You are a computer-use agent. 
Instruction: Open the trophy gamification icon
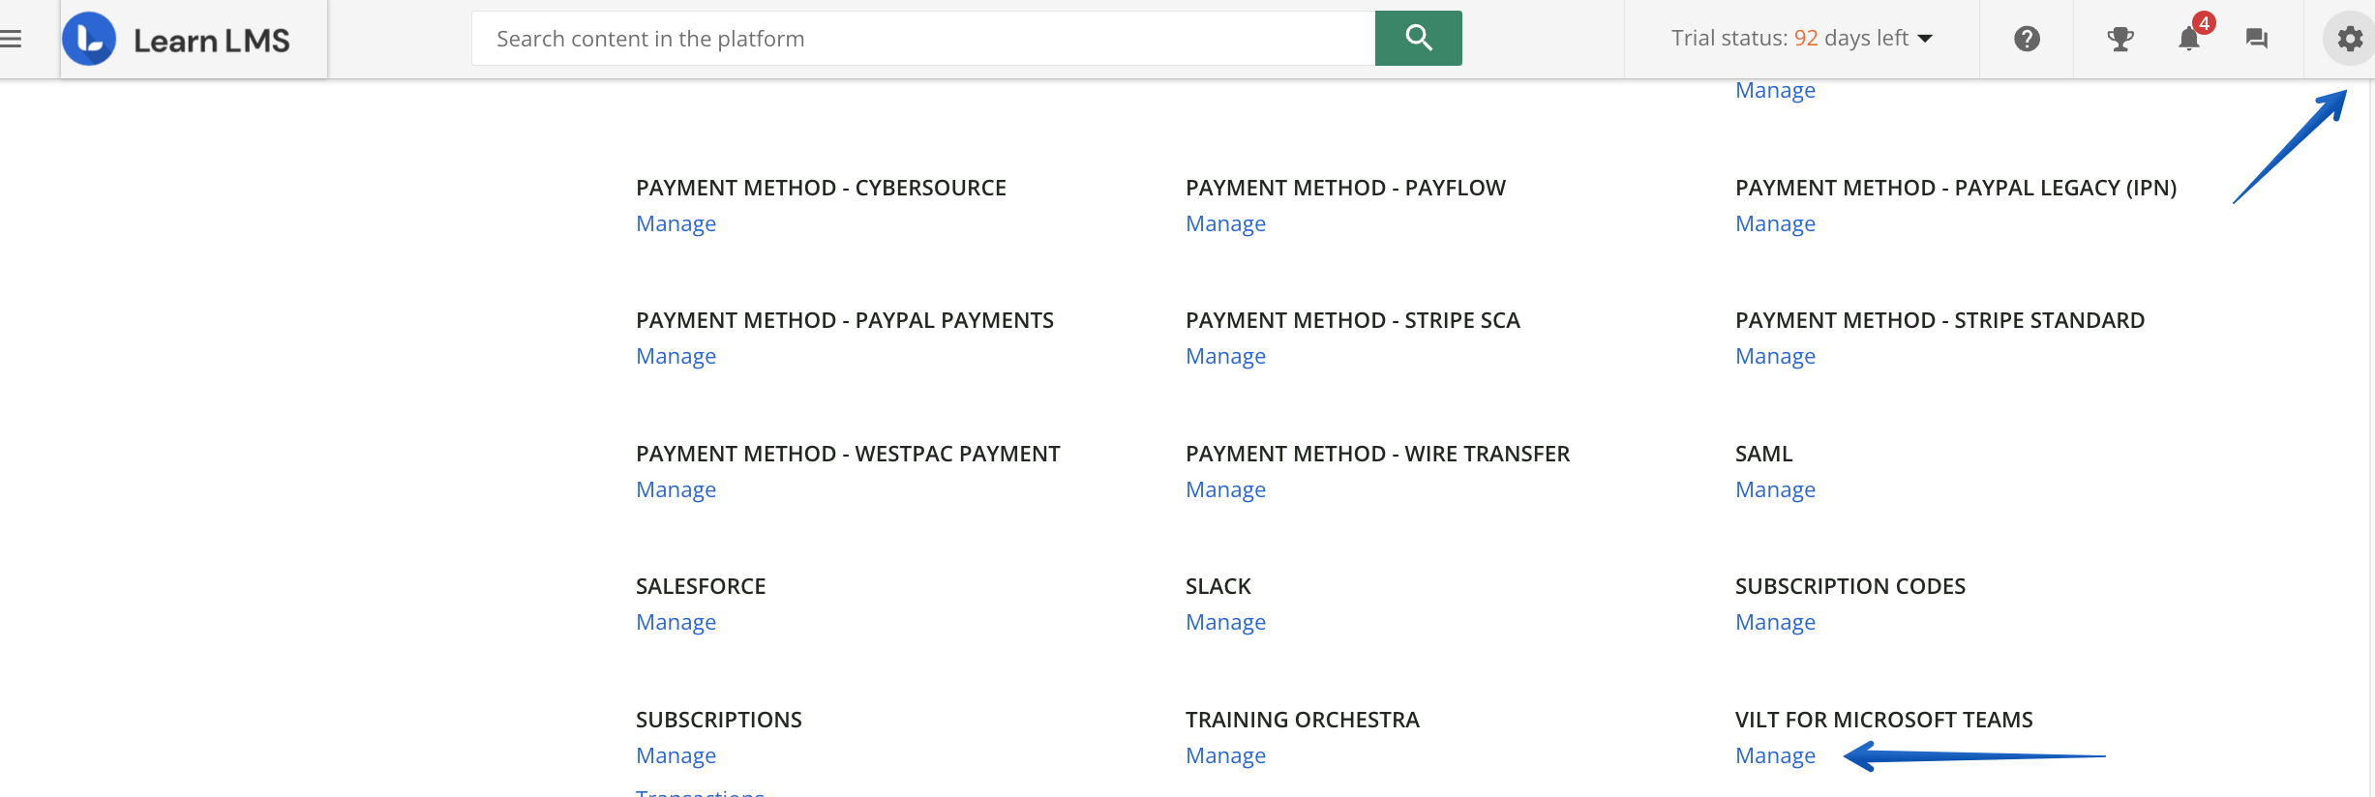[2120, 39]
